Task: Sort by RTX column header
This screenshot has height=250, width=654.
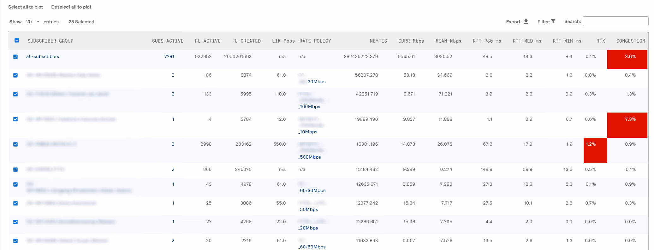Action: pos(601,41)
